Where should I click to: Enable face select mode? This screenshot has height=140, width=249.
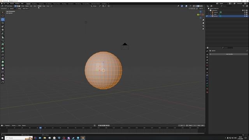(19, 6)
